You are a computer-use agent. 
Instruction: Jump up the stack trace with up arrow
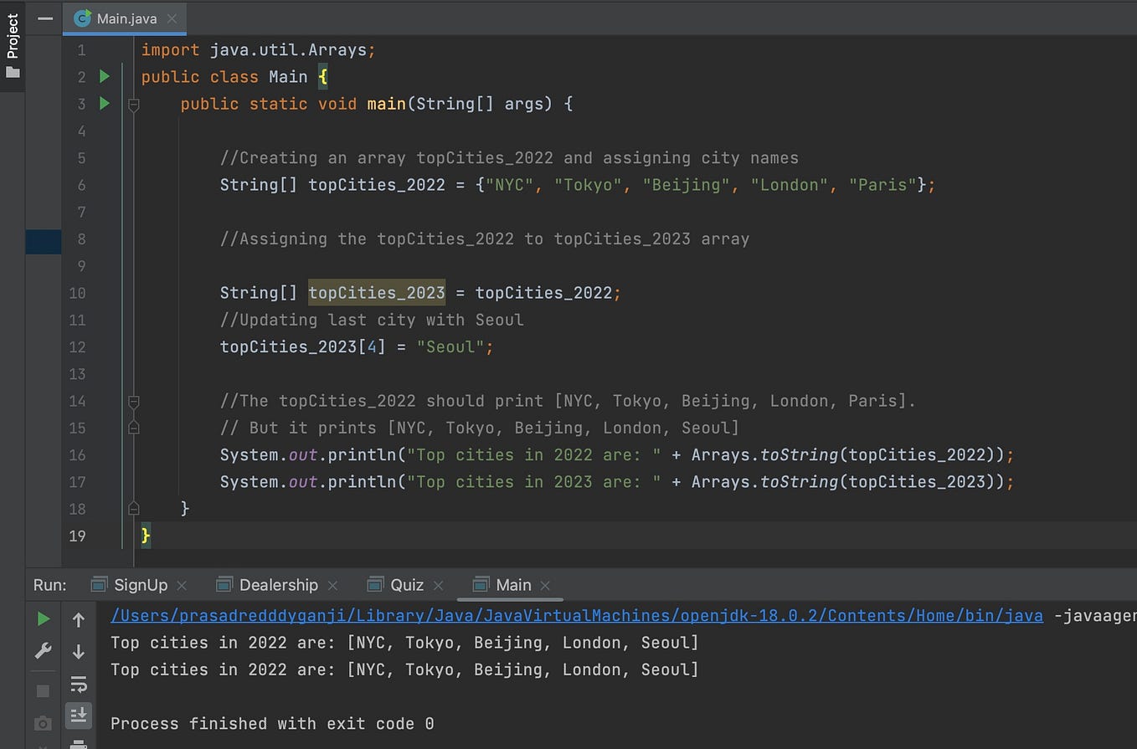pos(79,619)
